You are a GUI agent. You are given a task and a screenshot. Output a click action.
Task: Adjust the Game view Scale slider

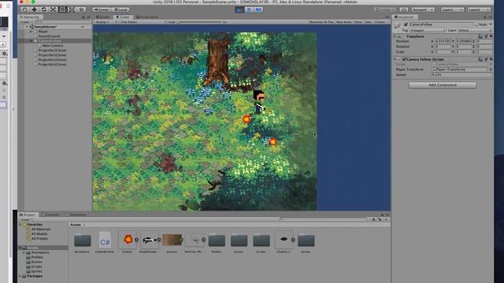(x=200, y=22)
